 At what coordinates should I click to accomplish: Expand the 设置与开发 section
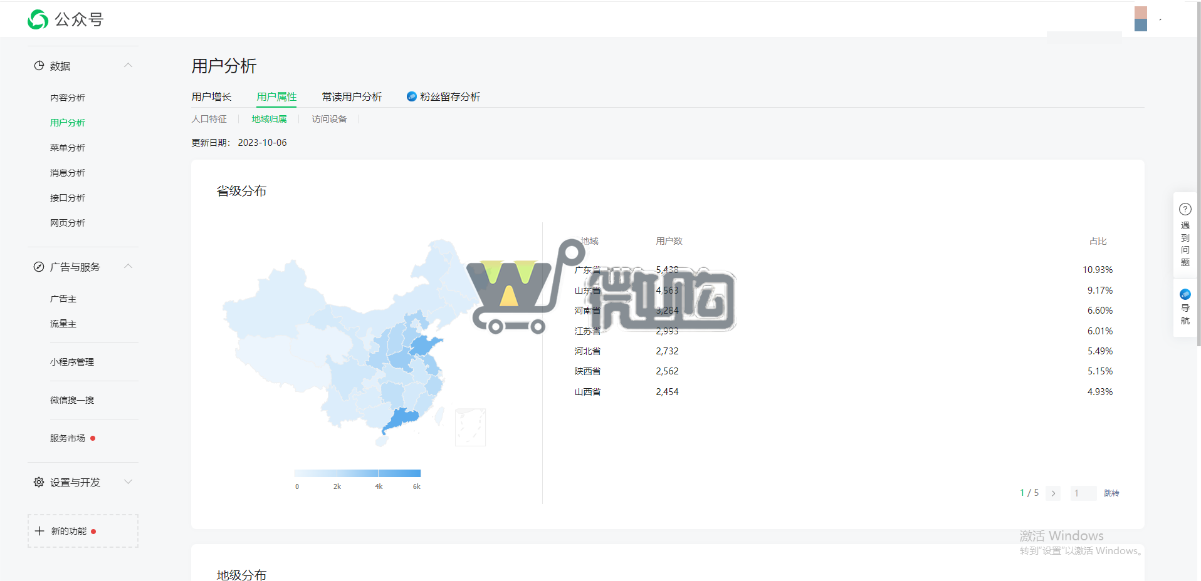tap(128, 482)
